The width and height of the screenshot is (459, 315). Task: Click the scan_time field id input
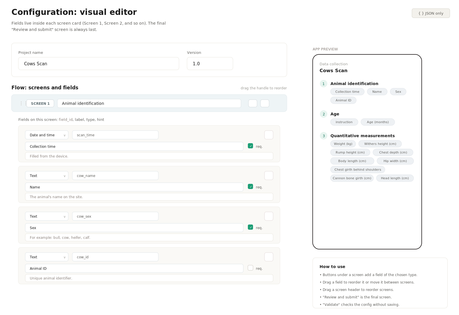pos(115,135)
